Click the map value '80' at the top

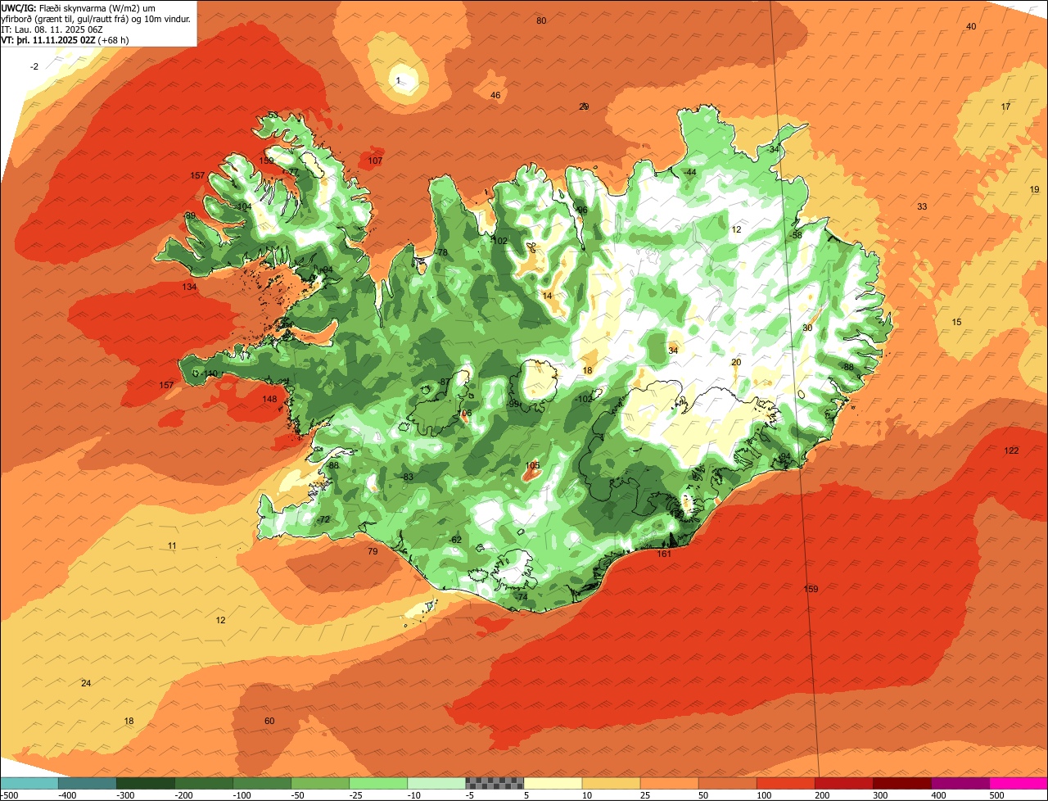541,20
